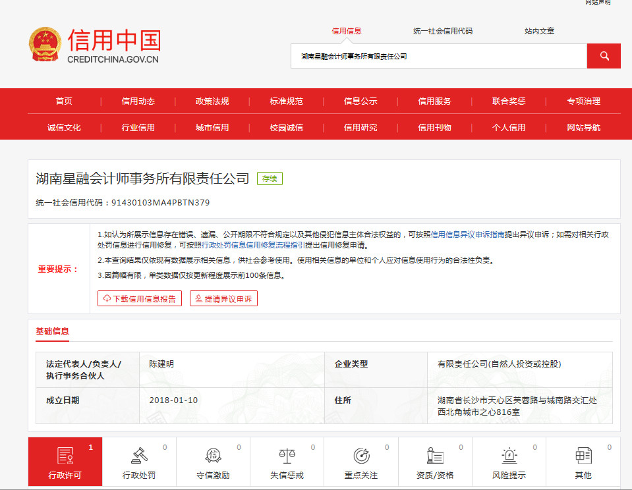The height and width of the screenshot is (490, 632).
Task: Open the 行政处罚信息信用修复流程指引 link
Action: (253, 245)
